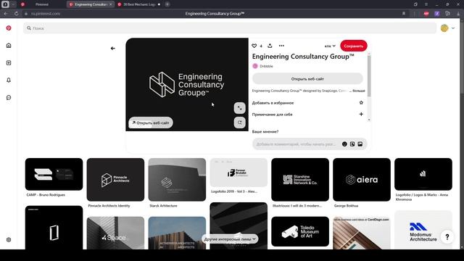Open the aiera logo pin
The height and width of the screenshot is (261, 464).
(x=362, y=180)
